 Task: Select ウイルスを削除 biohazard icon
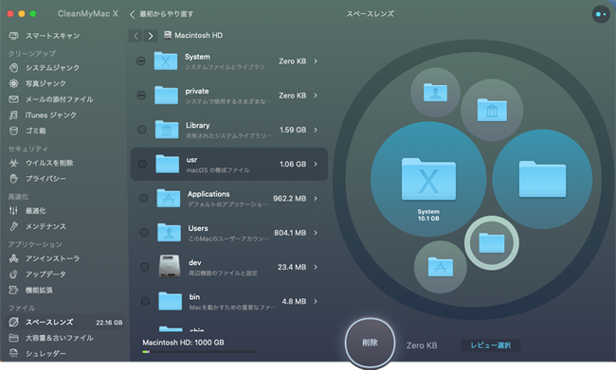pos(14,163)
